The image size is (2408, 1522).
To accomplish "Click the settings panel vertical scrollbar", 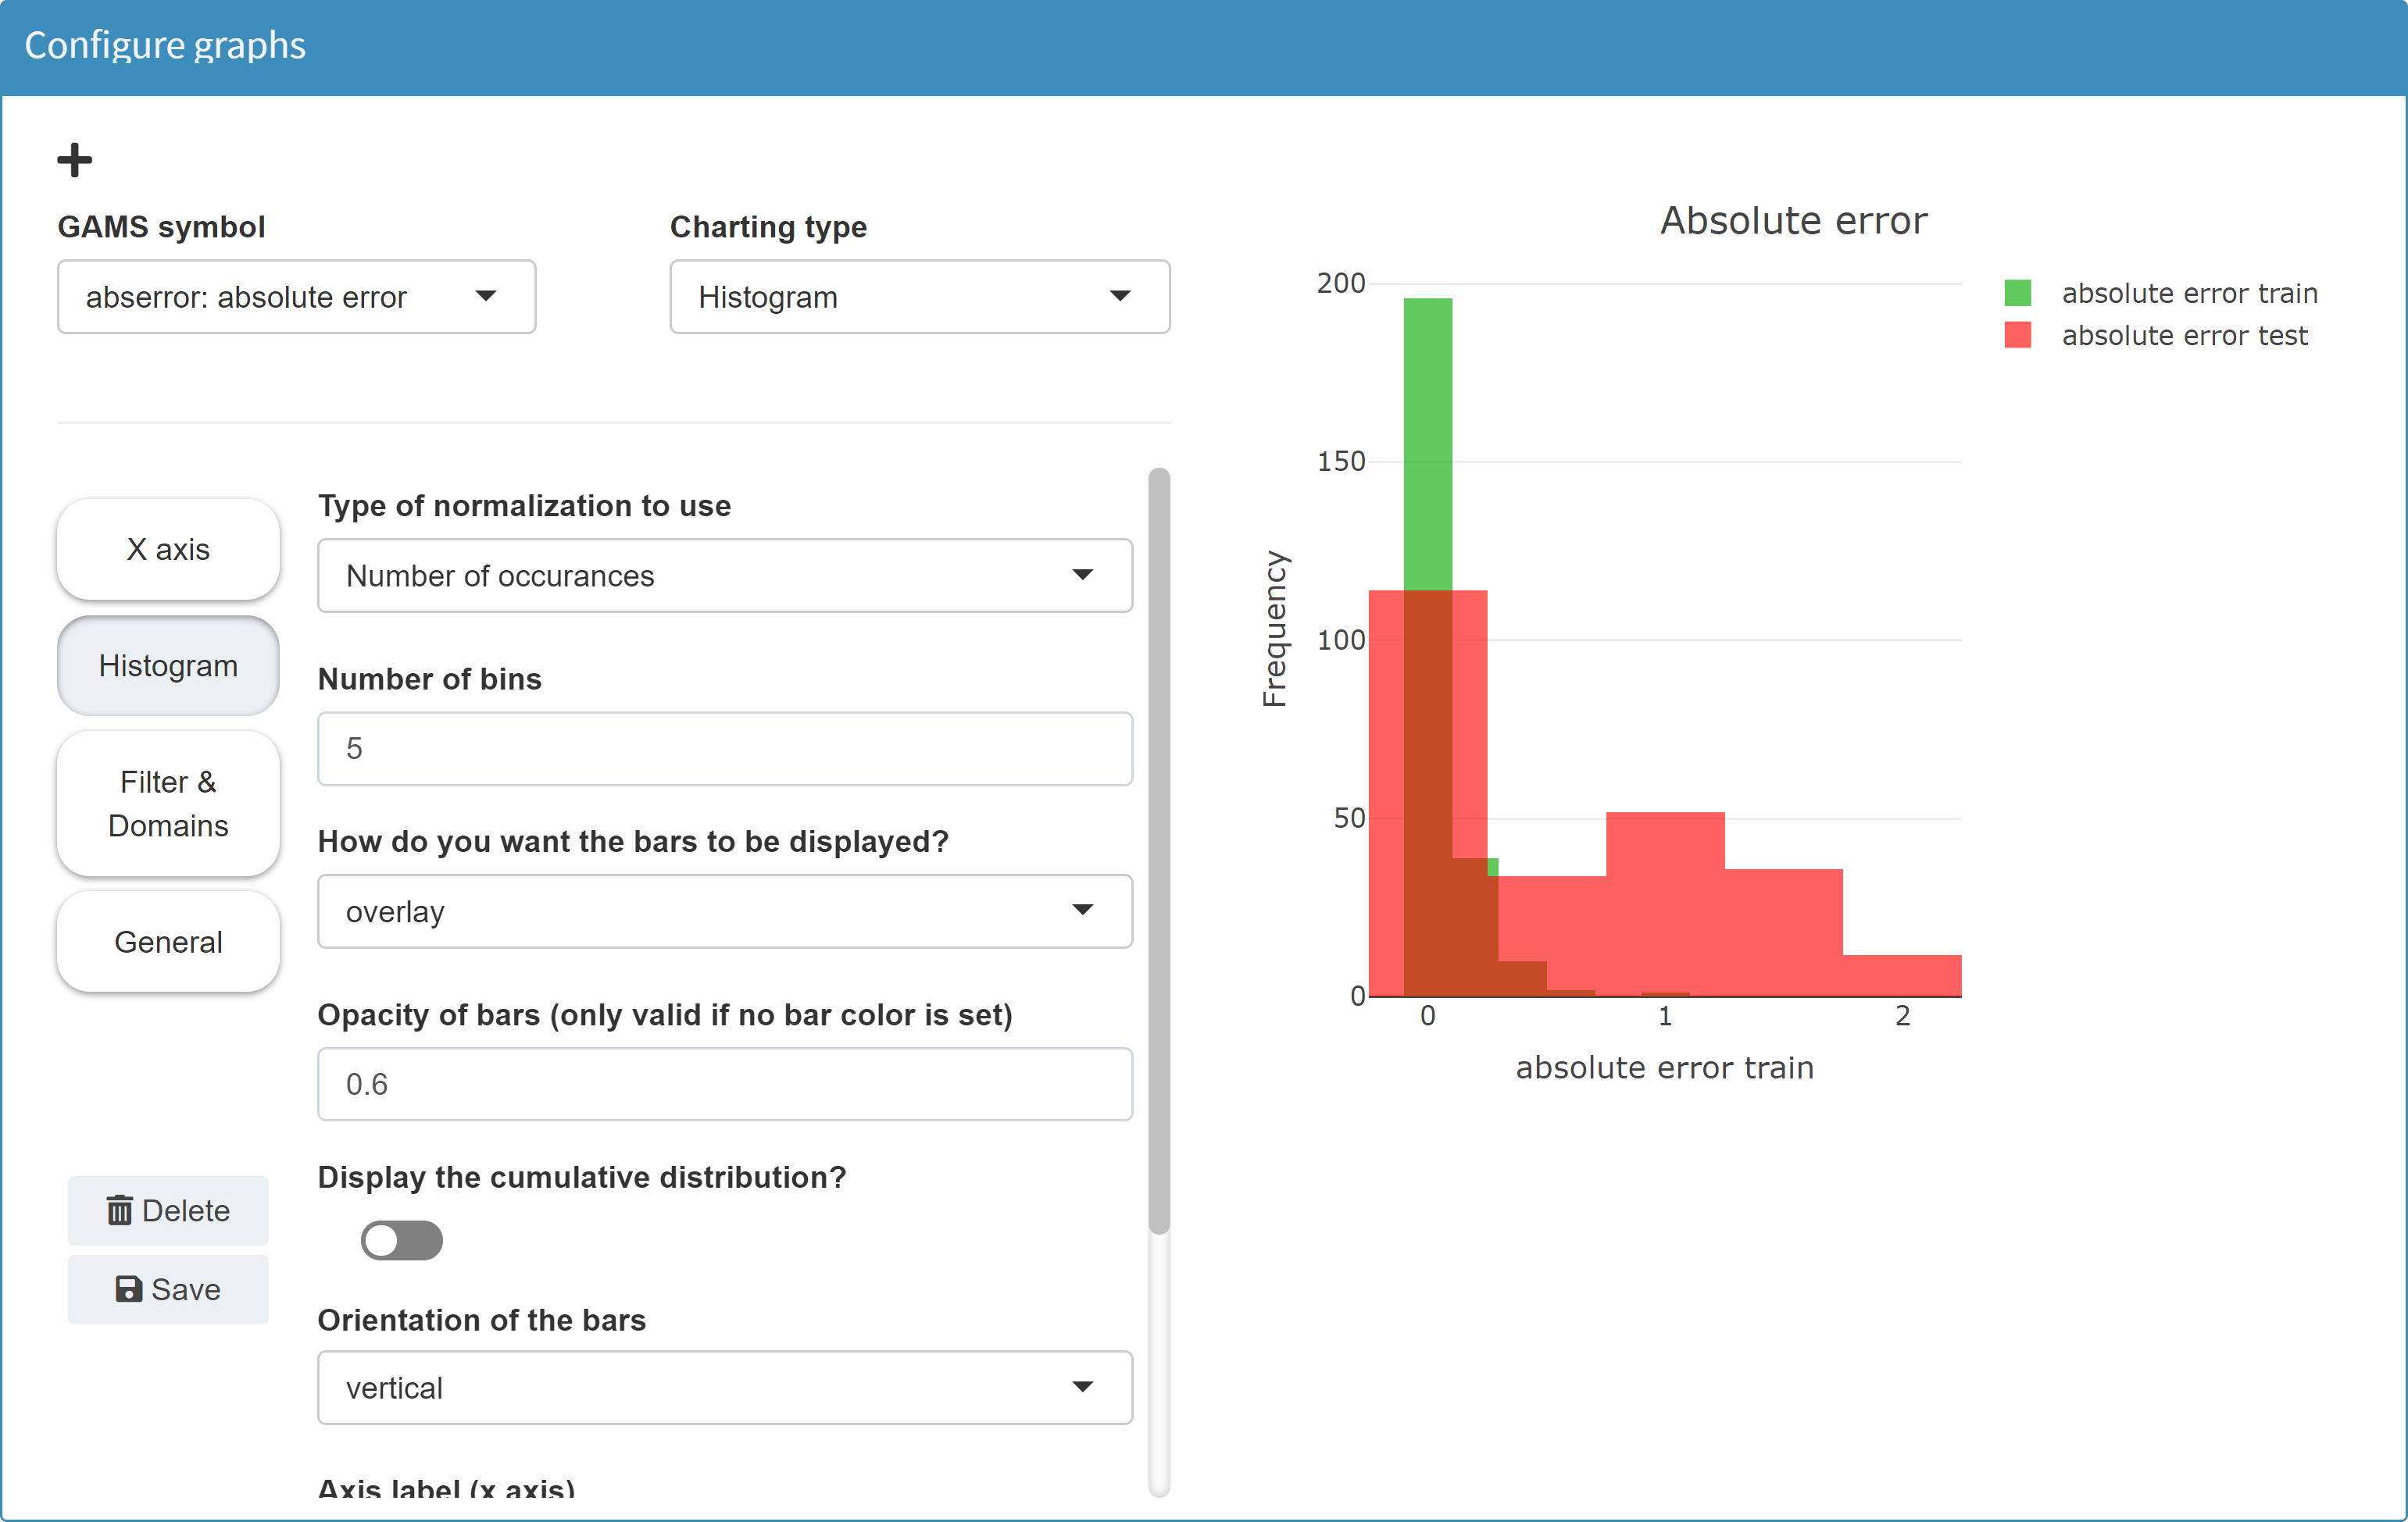I will coord(1159,850).
